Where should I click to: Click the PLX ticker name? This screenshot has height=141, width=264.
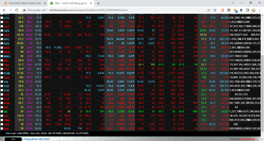tap(6, 69)
